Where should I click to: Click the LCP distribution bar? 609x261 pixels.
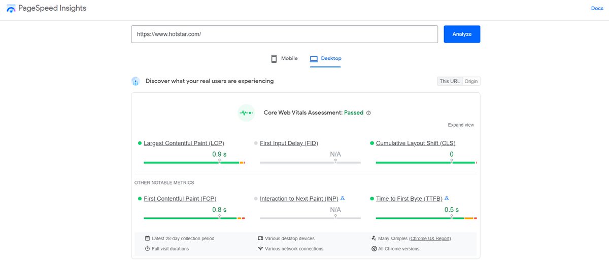click(x=194, y=163)
